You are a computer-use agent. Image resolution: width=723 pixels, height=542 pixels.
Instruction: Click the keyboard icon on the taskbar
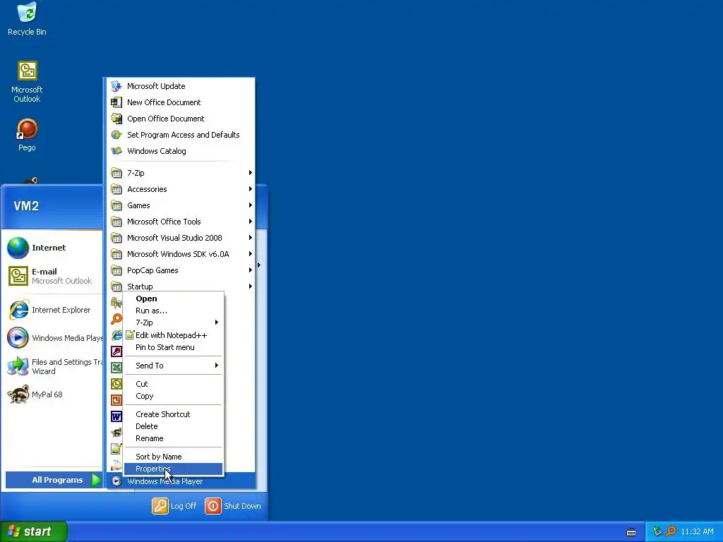click(x=631, y=532)
